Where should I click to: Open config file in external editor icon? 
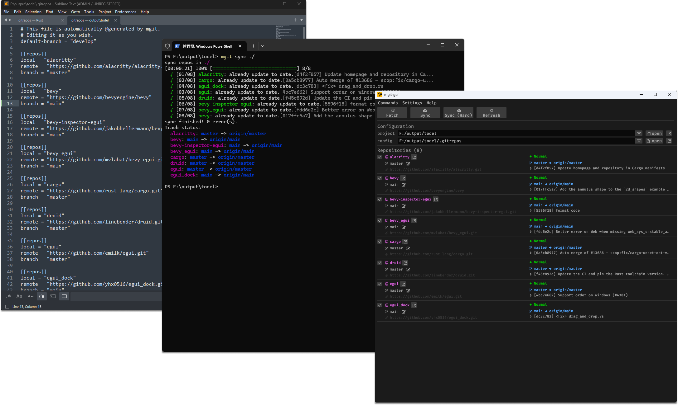click(x=669, y=141)
